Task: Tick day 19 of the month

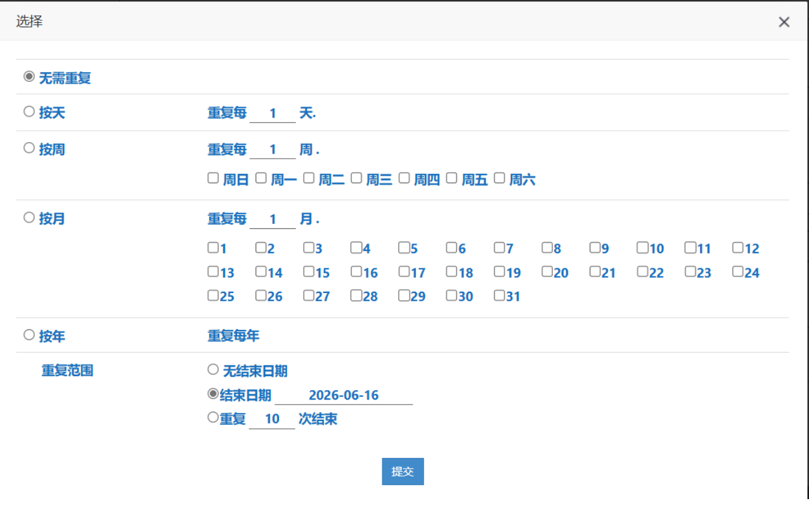Action: click(499, 271)
